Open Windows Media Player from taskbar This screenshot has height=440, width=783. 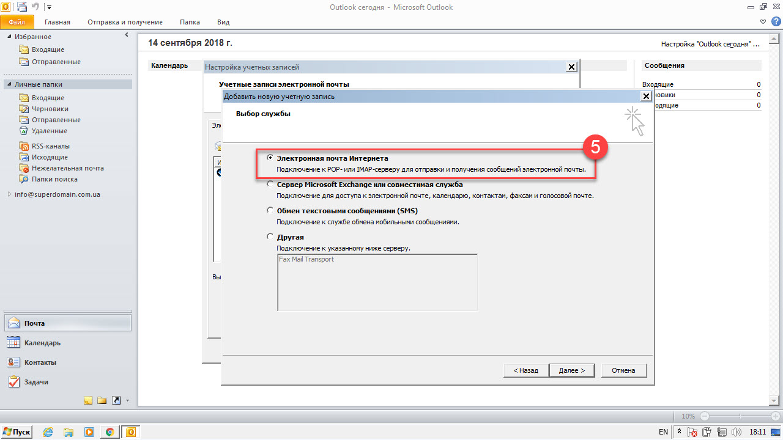[89, 432]
